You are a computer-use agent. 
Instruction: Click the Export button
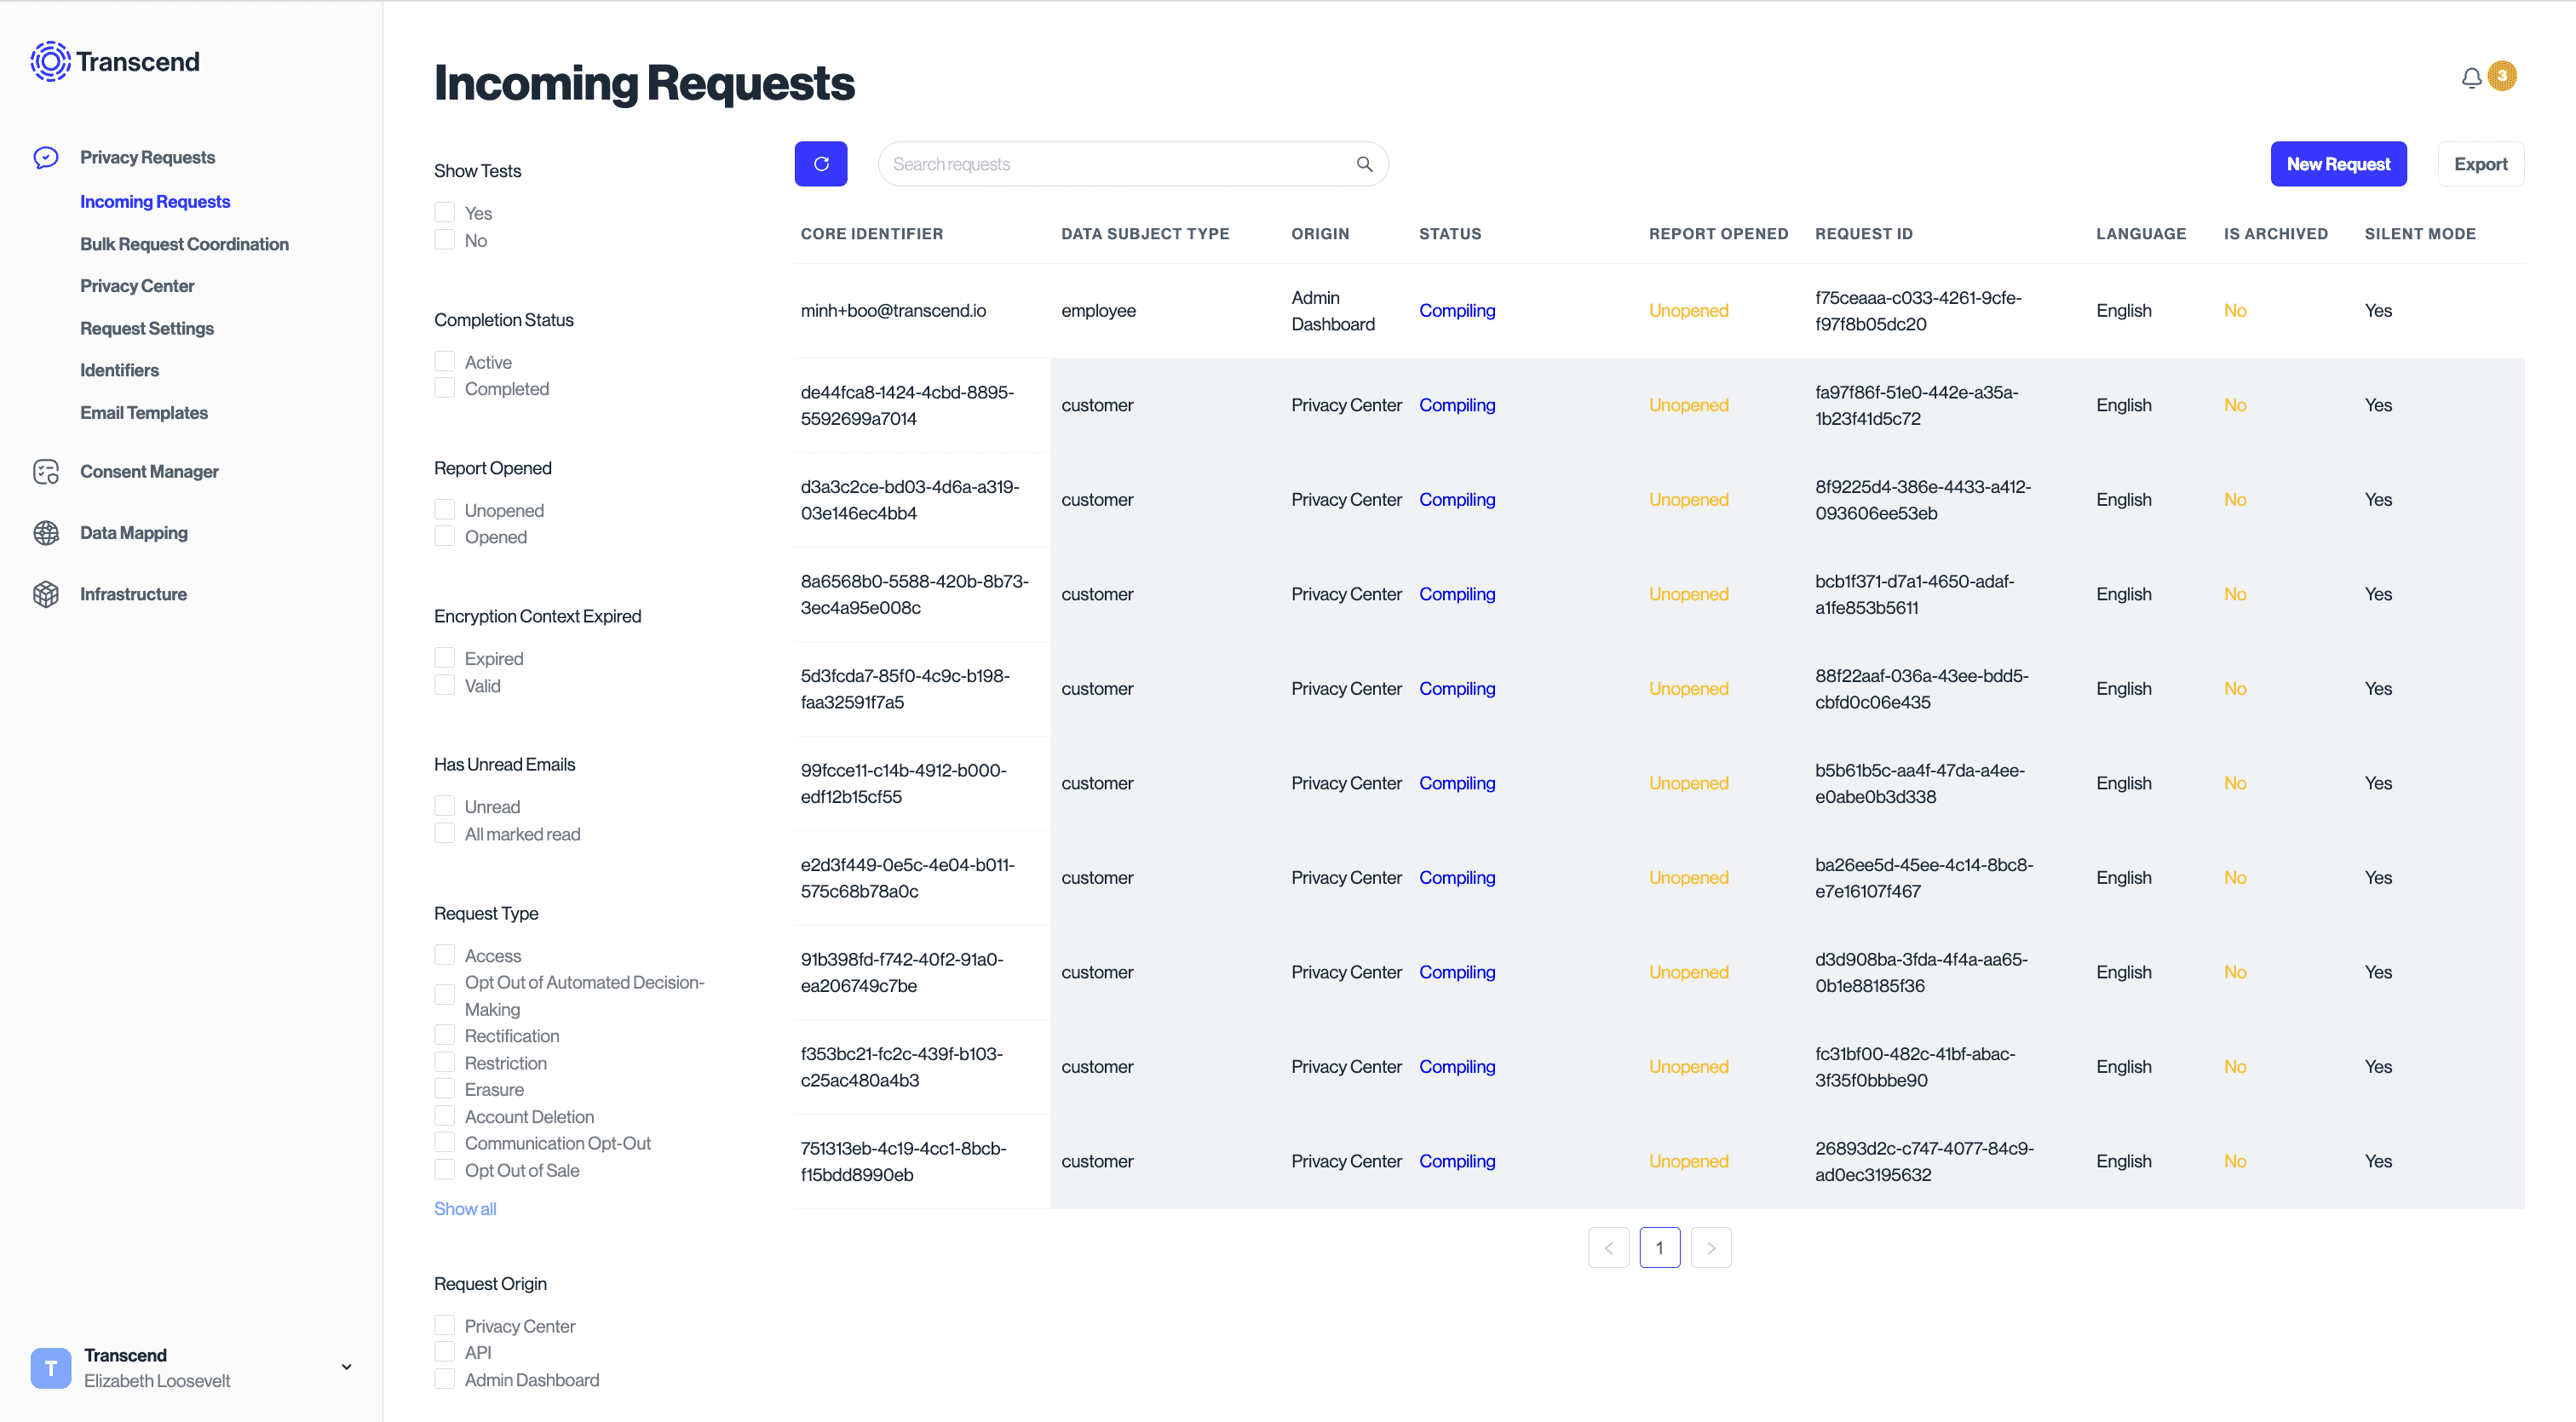pos(2480,163)
